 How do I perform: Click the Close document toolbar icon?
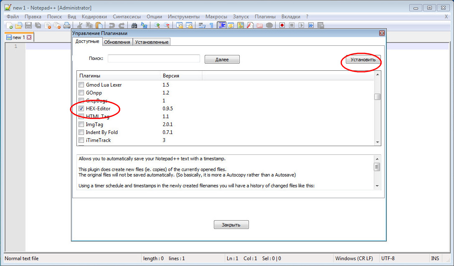48,25
